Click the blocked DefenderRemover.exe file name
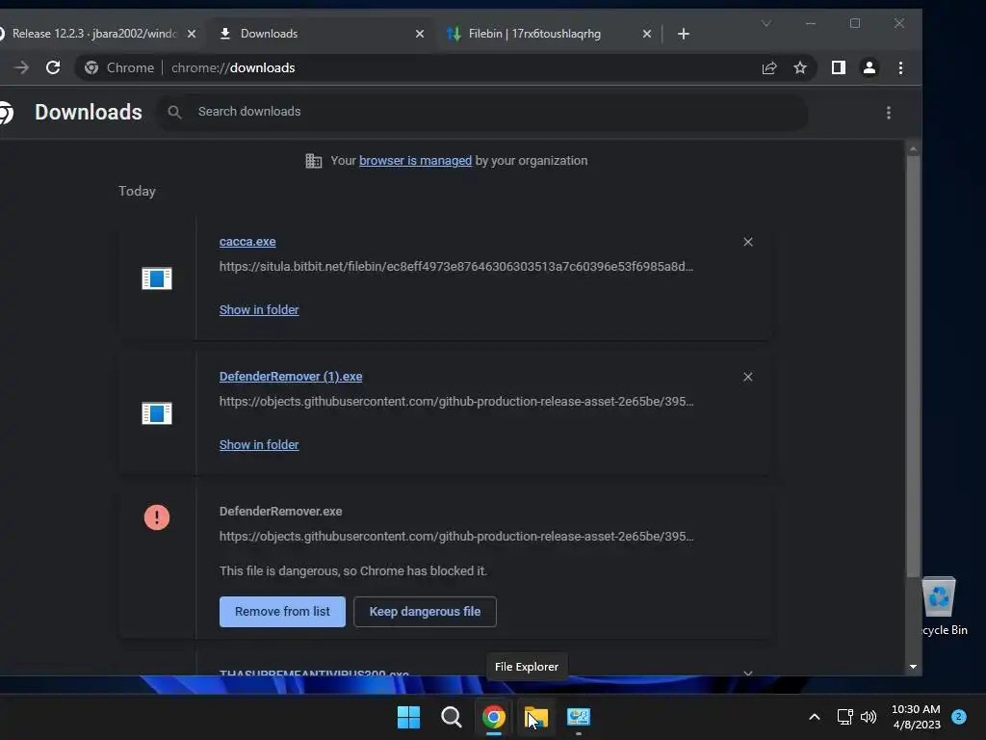 coord(280,512)
